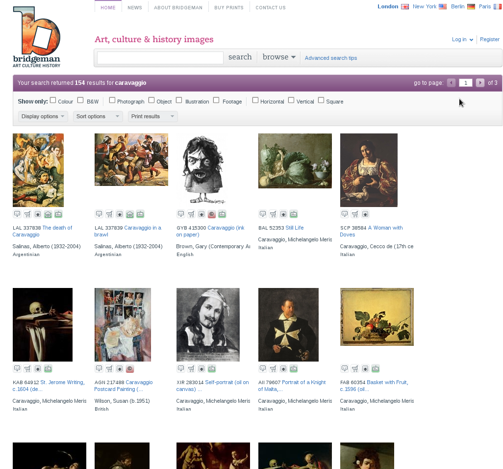Open Display options dropdown
Image resolution: width=503 pixels, height=469 pixels.
point(43,116)
